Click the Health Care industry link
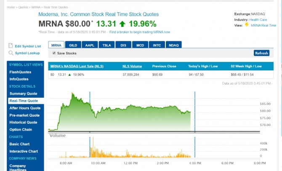 pos(258,20)
